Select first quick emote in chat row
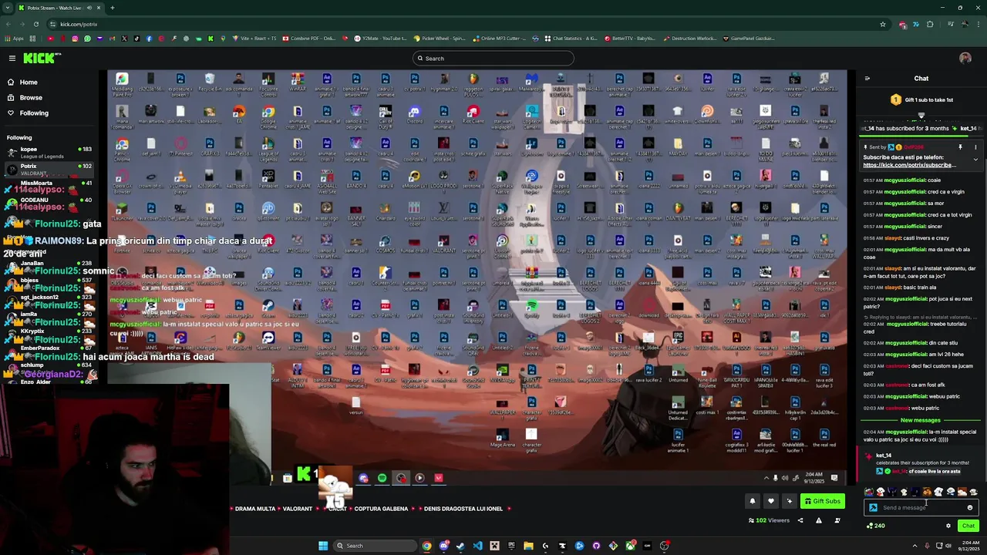The width and height of the screenshot is (987, 555). pos(869,492)
